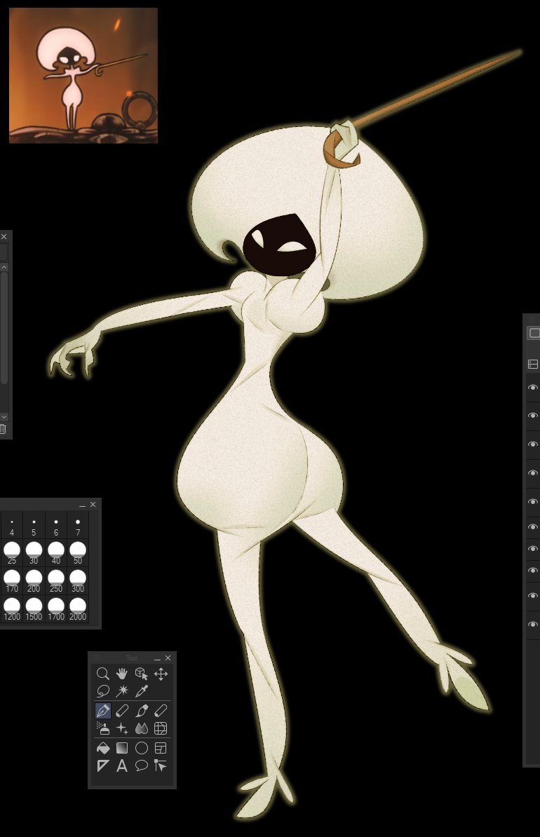
Task: Toggle the third layer eye from bottom
Action: [532, 571]
